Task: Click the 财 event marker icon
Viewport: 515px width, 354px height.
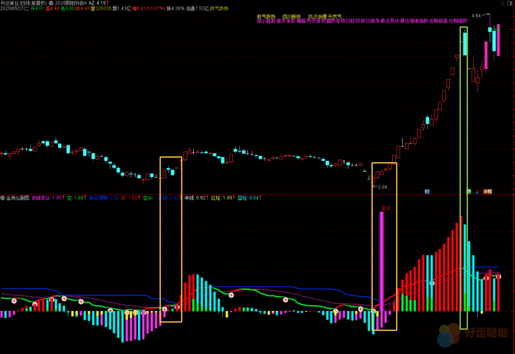Action: click(427, 191)
